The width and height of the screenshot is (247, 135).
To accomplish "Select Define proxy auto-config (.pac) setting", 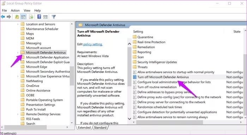I will pos(179,97).
